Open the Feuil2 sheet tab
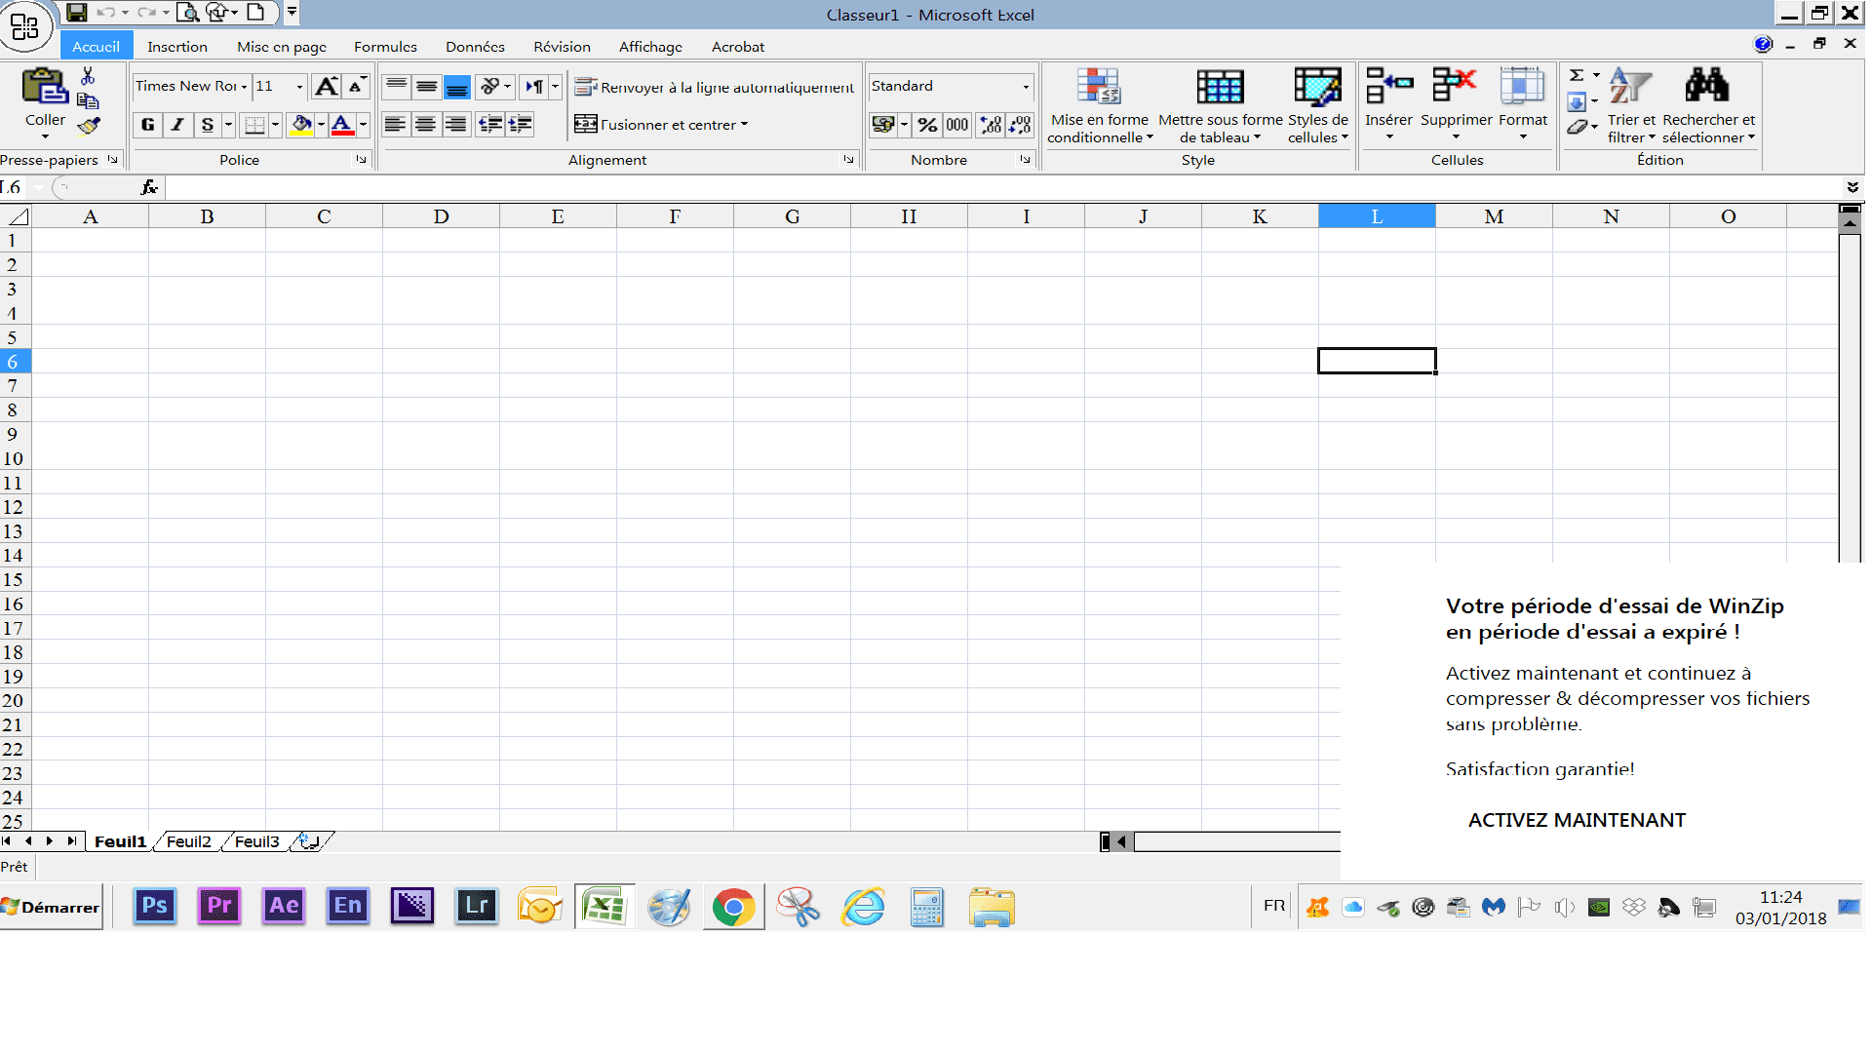Viewport: 1872px width, 1053px height. tap(189, 841)
